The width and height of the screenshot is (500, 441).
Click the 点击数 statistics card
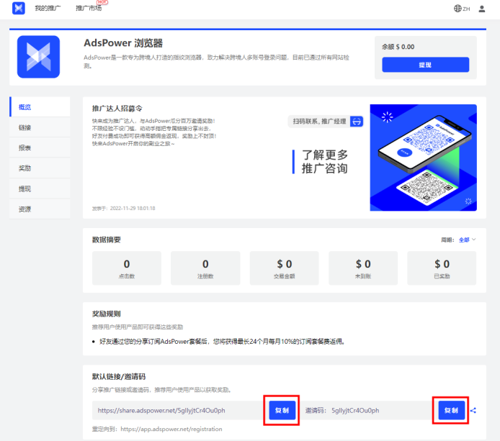click(x=127, y=268)
